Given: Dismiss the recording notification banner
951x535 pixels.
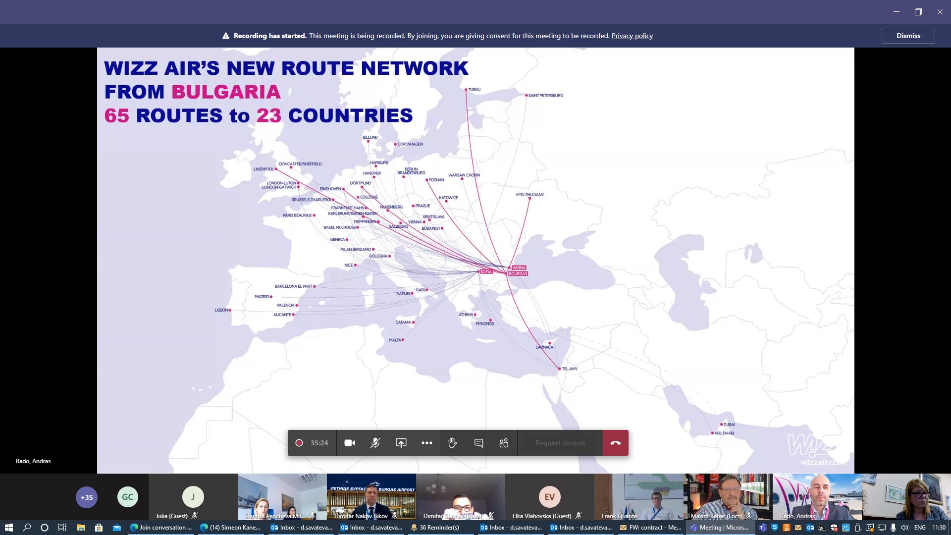Looking at the screenshot, I should [x=908, y=36].
